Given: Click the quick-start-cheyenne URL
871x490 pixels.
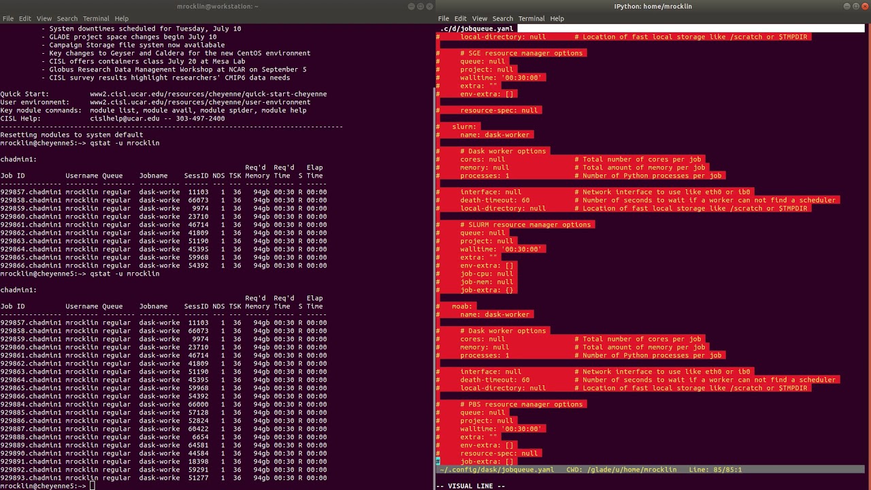Looking at the screenshot, I should tap(208, 94).
